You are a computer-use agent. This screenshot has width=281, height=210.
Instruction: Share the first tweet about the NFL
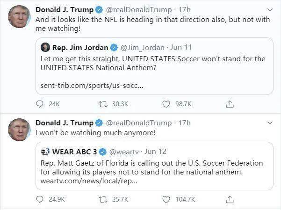tap(230, 104)
